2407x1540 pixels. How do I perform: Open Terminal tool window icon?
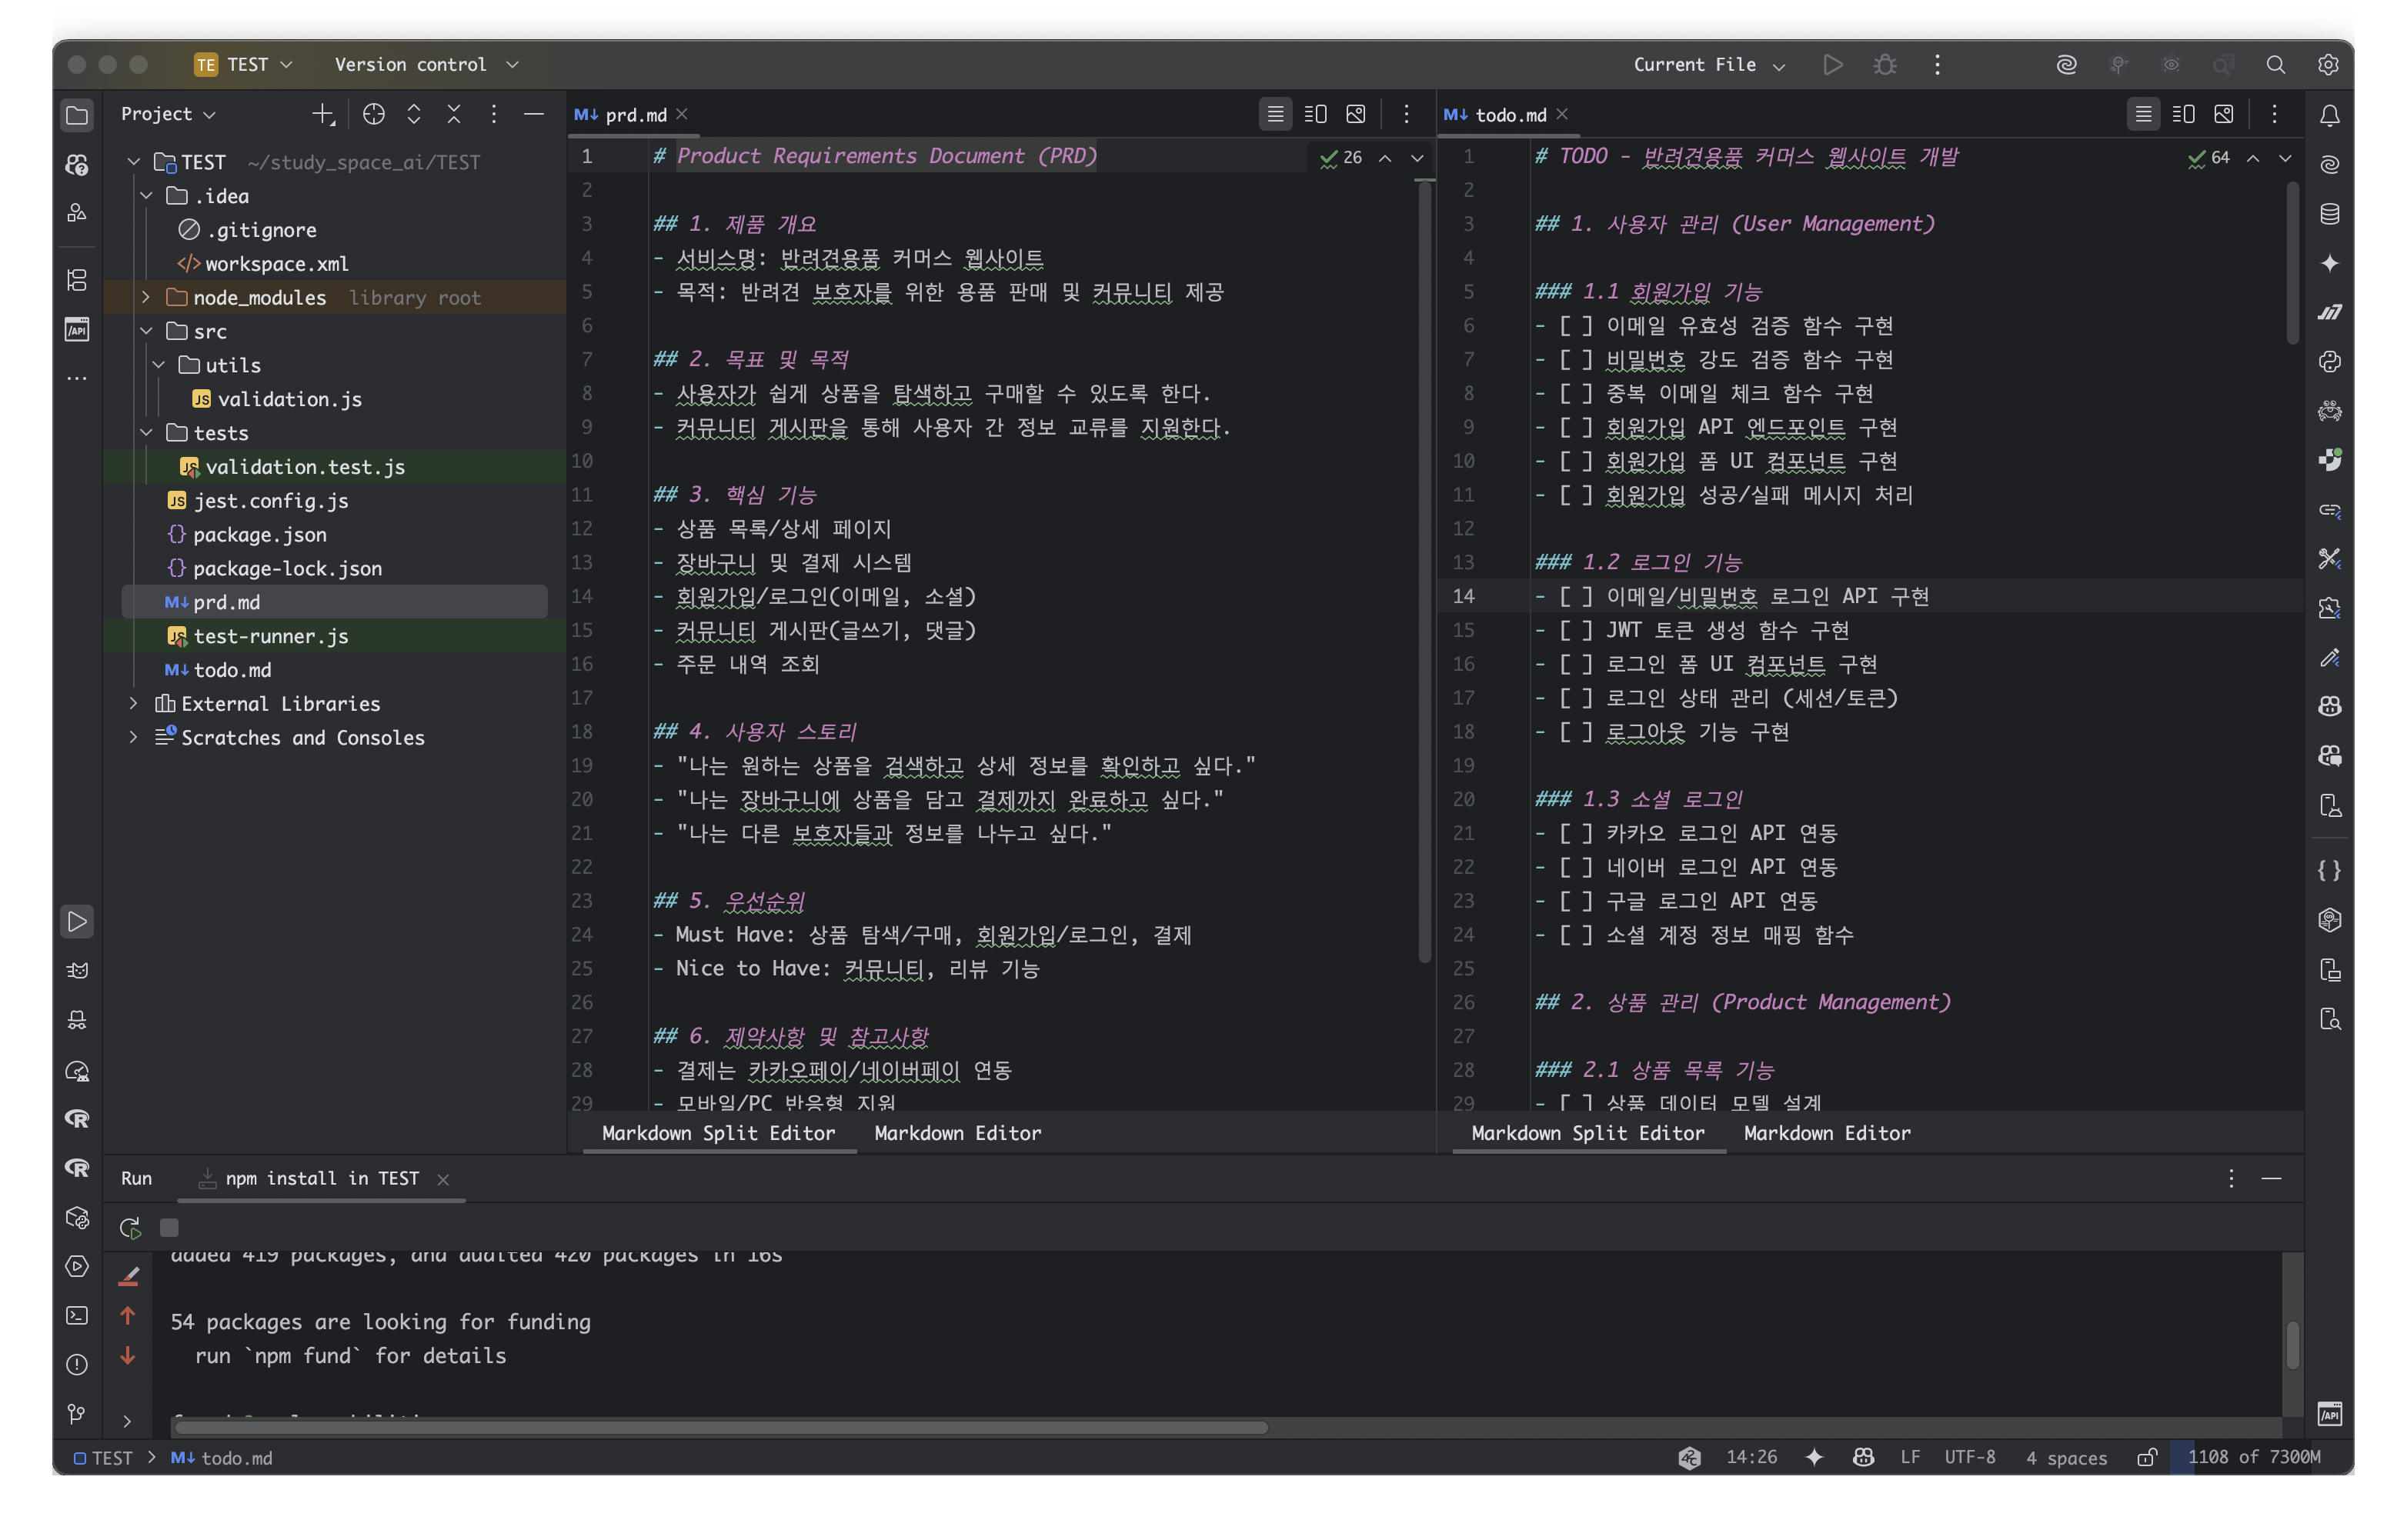[77, 1315]
